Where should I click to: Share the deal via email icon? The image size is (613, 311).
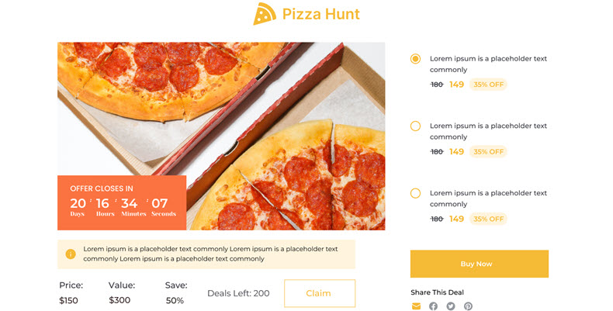click(416, 306)
